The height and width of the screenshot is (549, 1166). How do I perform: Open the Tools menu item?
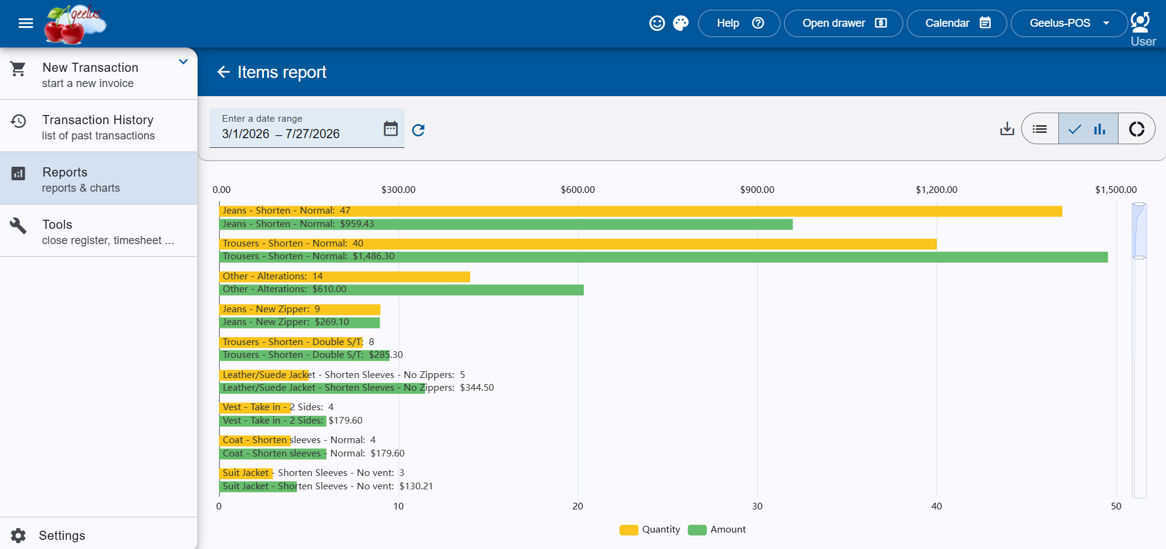coord(99,231)
